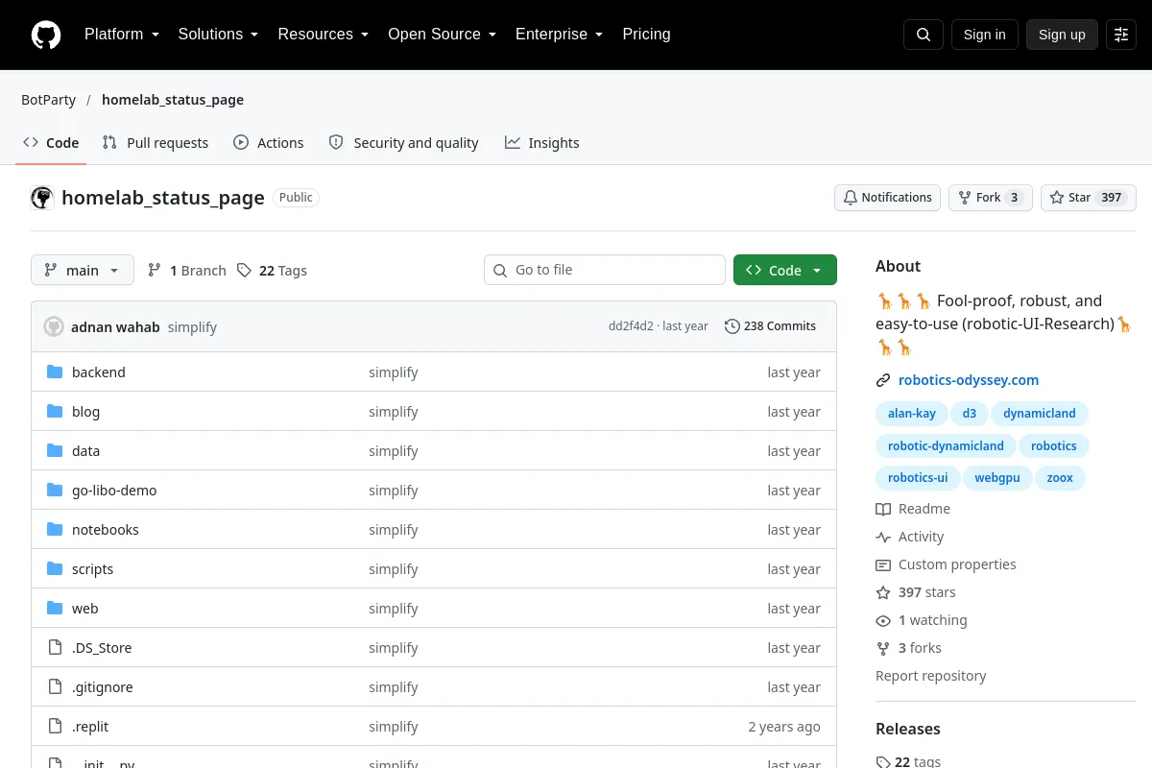Select the robotic-dynamicland topic tag

click(946, 445)
